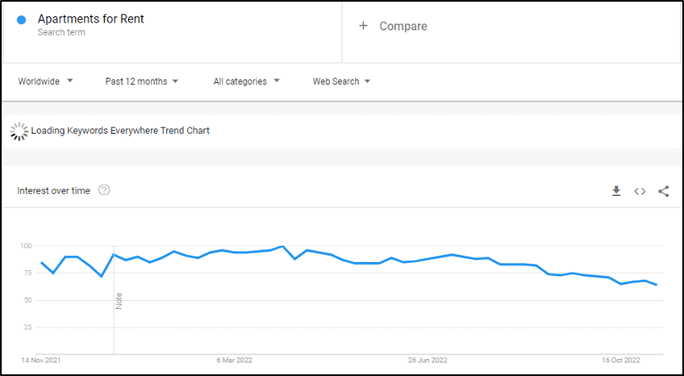684x376 pixels.
Task: Download the interest over time data
Action: pos(616,191)
